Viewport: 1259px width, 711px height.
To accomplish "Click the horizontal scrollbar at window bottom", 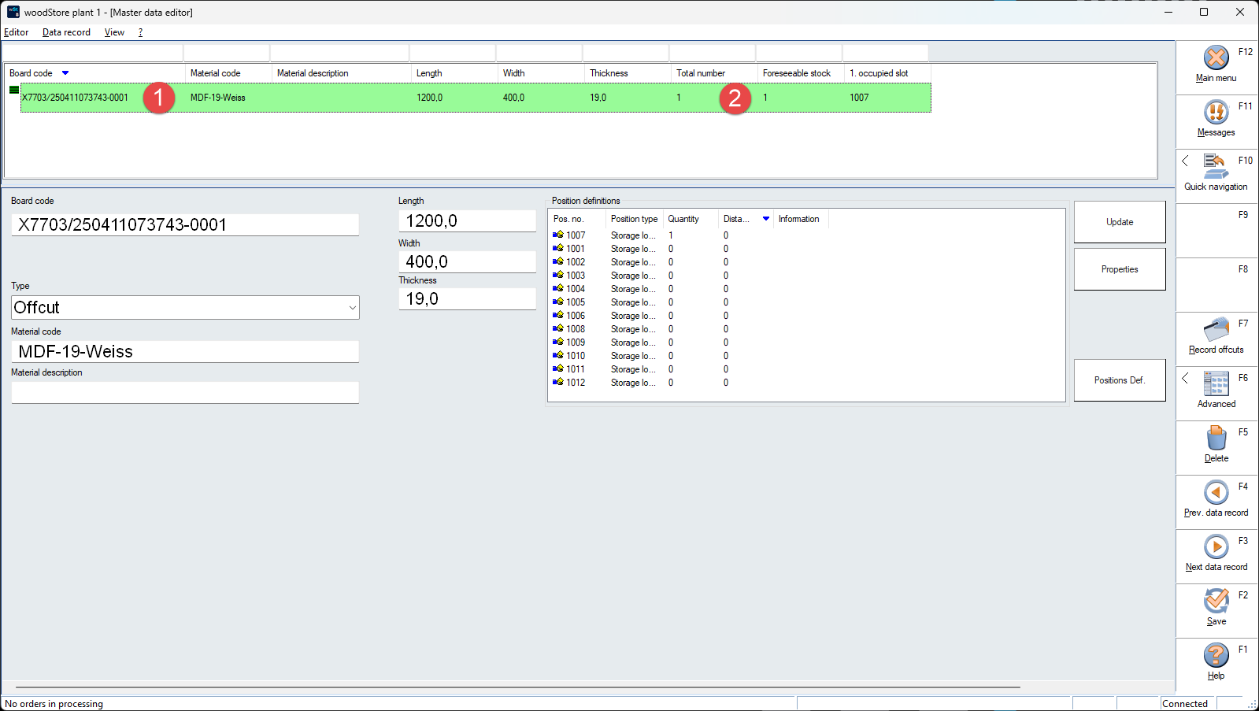I will click(x=518, y=687).
